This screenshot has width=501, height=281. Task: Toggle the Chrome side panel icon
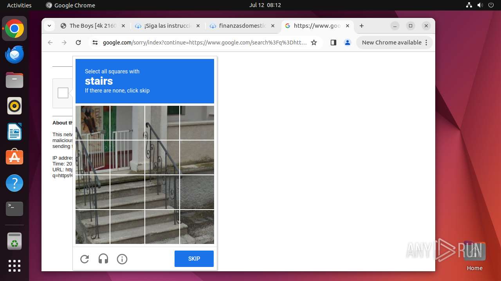[333, 43]
